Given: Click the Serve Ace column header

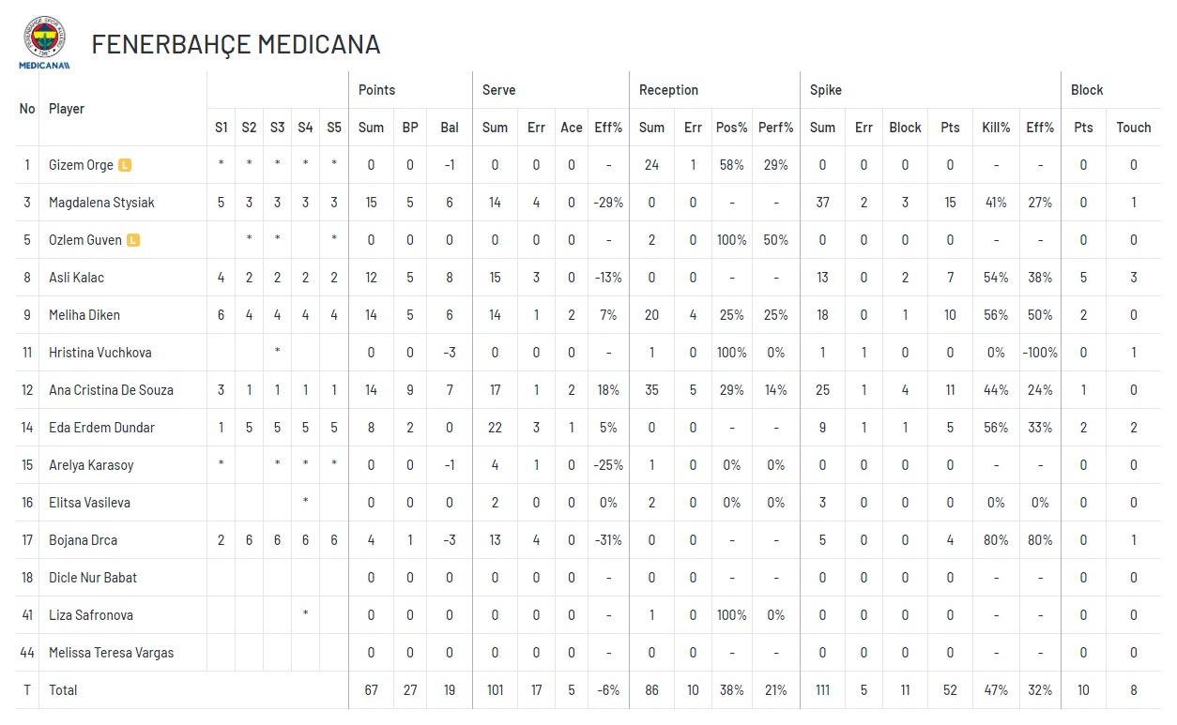Looking at the screenshot, I should [572, 128].
